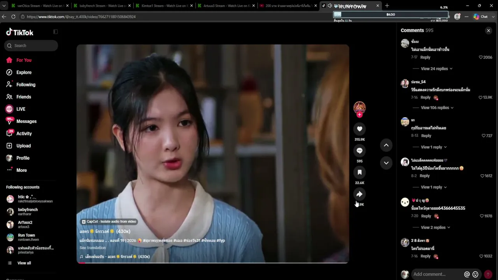Like the comment with 1978 likes
This screenshot has width=498, height=280.
pyautogui.click(x=482, y=216)
